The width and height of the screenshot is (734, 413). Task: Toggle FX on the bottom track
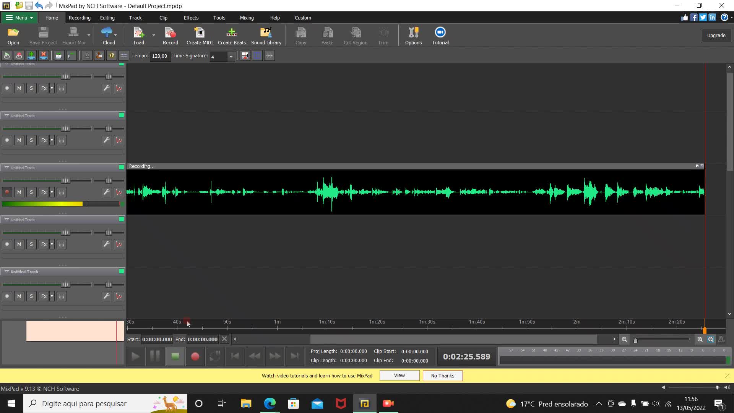pyautogui.click(x=43, y=296)
